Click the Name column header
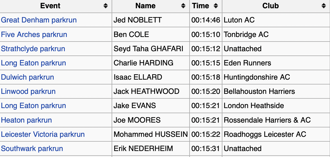This screenshot has height=157, width=330. (x=145, y=6)
